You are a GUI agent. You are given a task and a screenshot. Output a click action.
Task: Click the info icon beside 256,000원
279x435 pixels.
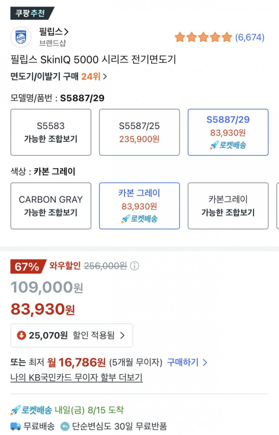click(x=134, y=266)
